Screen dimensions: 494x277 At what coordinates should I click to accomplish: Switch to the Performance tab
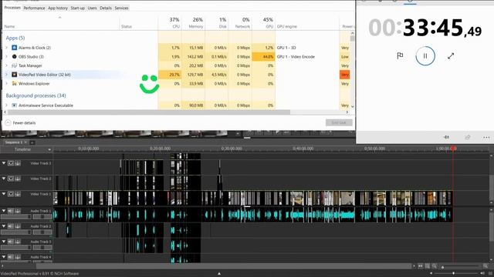click(34, 8)
